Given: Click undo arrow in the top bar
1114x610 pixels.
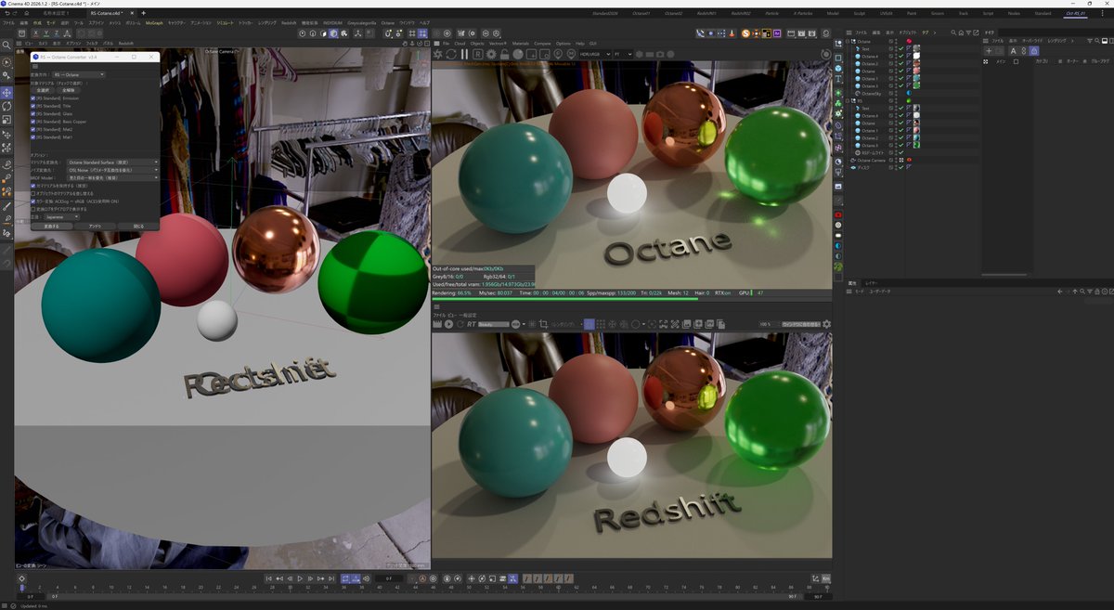Looking at the screenshot, I should [x=6, y=12].
